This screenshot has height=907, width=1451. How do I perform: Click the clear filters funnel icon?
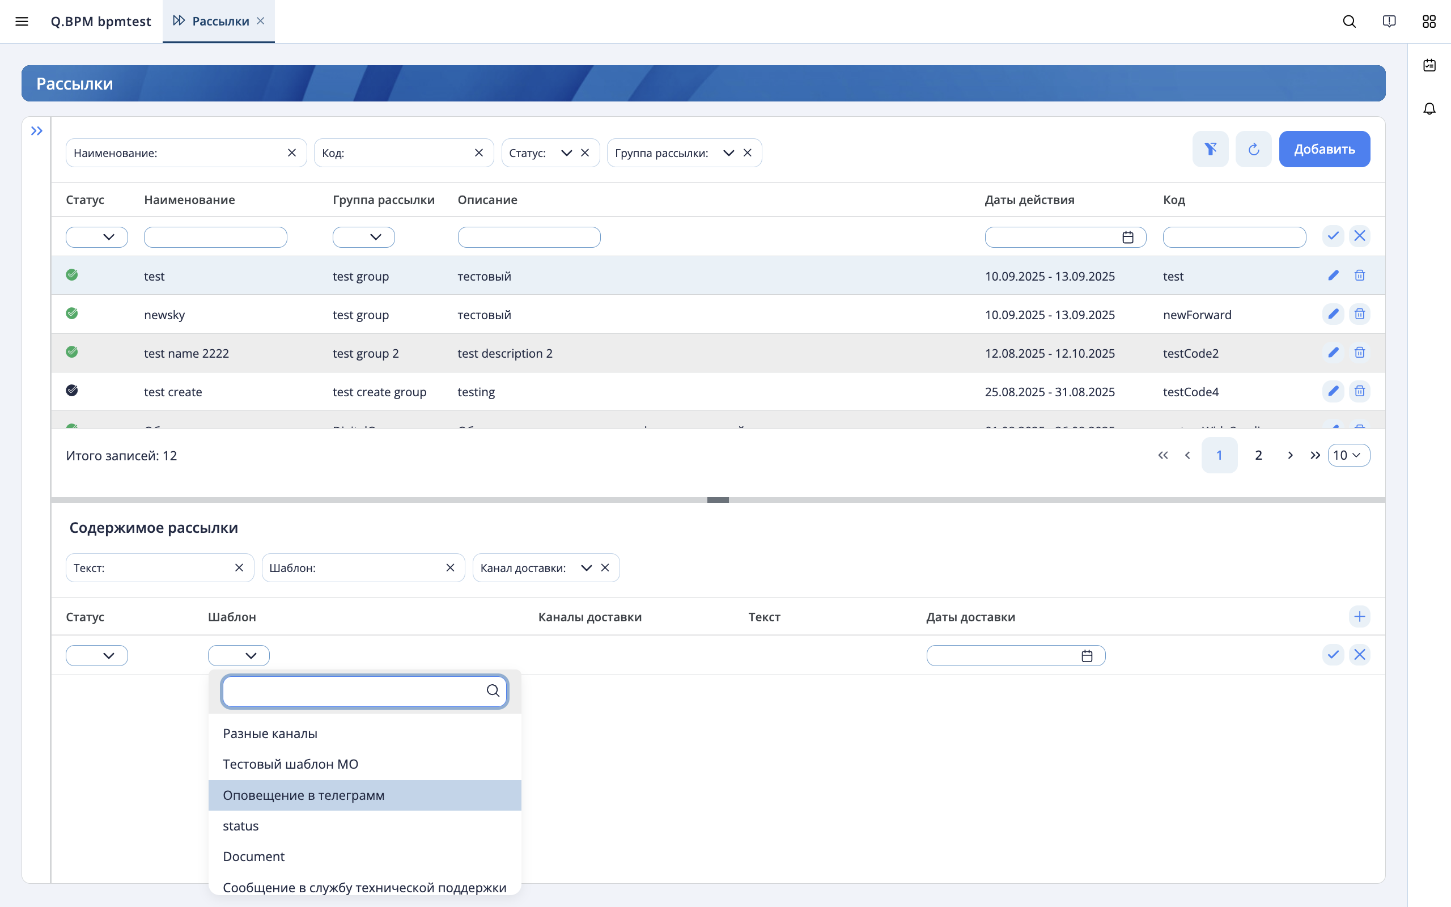click(x=1210, y=149)
